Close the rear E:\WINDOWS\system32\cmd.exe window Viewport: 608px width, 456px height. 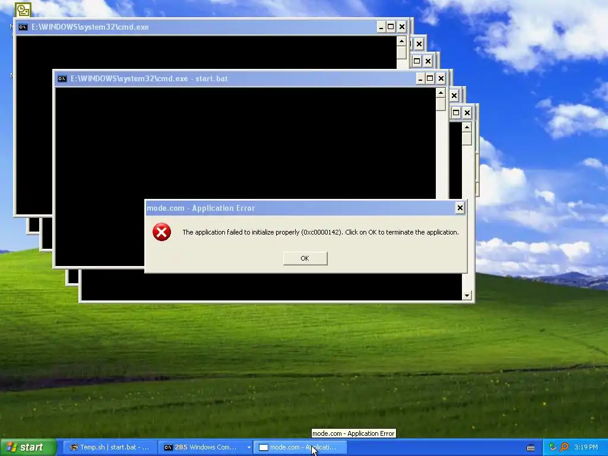[402, 27]
